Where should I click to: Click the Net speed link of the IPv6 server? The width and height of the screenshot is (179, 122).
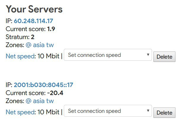(x=20, y=112)
